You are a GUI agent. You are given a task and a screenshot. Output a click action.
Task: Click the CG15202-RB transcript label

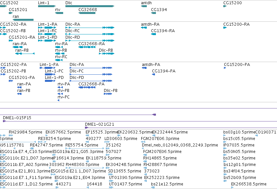[13, 31]
